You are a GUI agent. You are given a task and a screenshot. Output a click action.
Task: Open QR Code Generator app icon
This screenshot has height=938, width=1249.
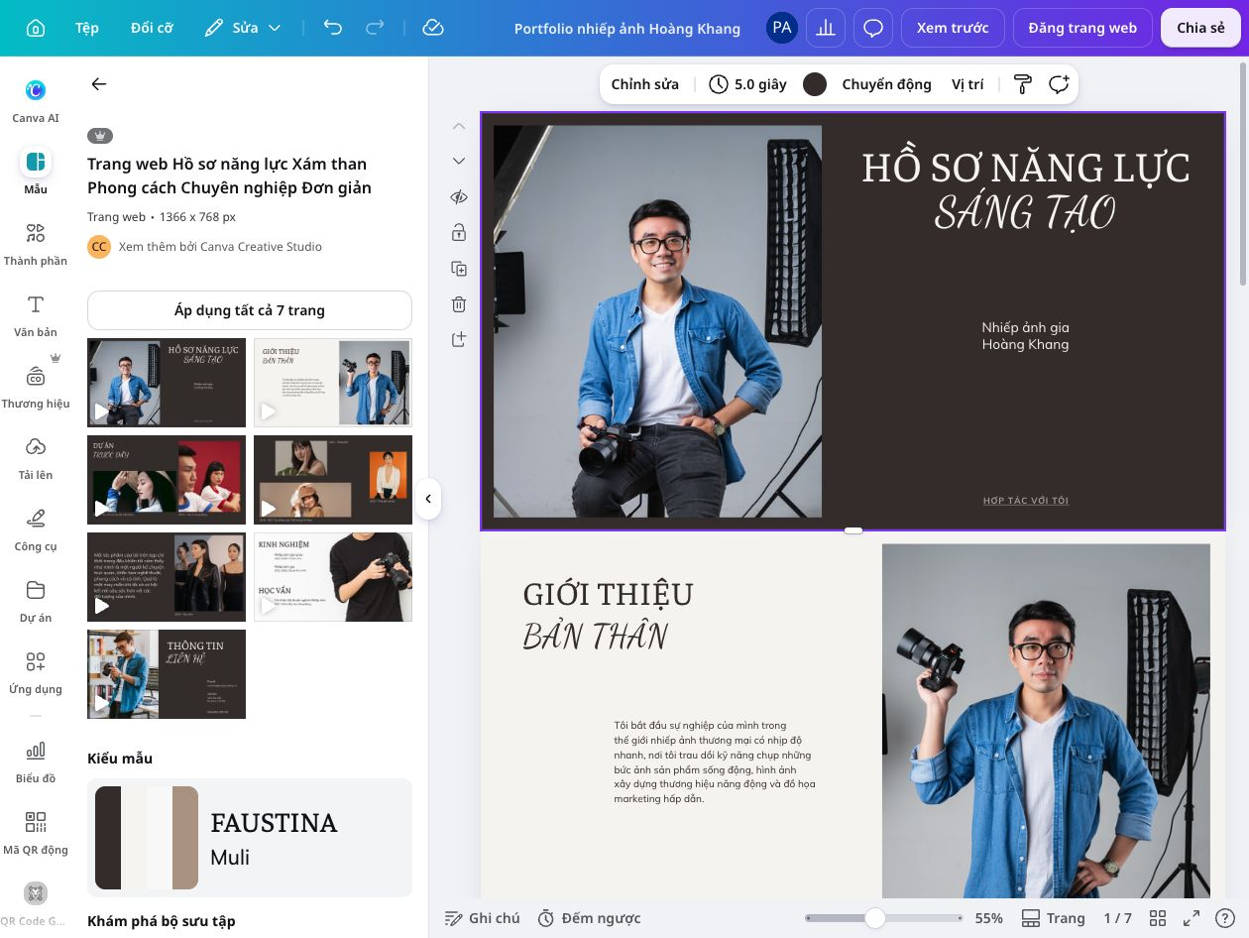[36, 903]
